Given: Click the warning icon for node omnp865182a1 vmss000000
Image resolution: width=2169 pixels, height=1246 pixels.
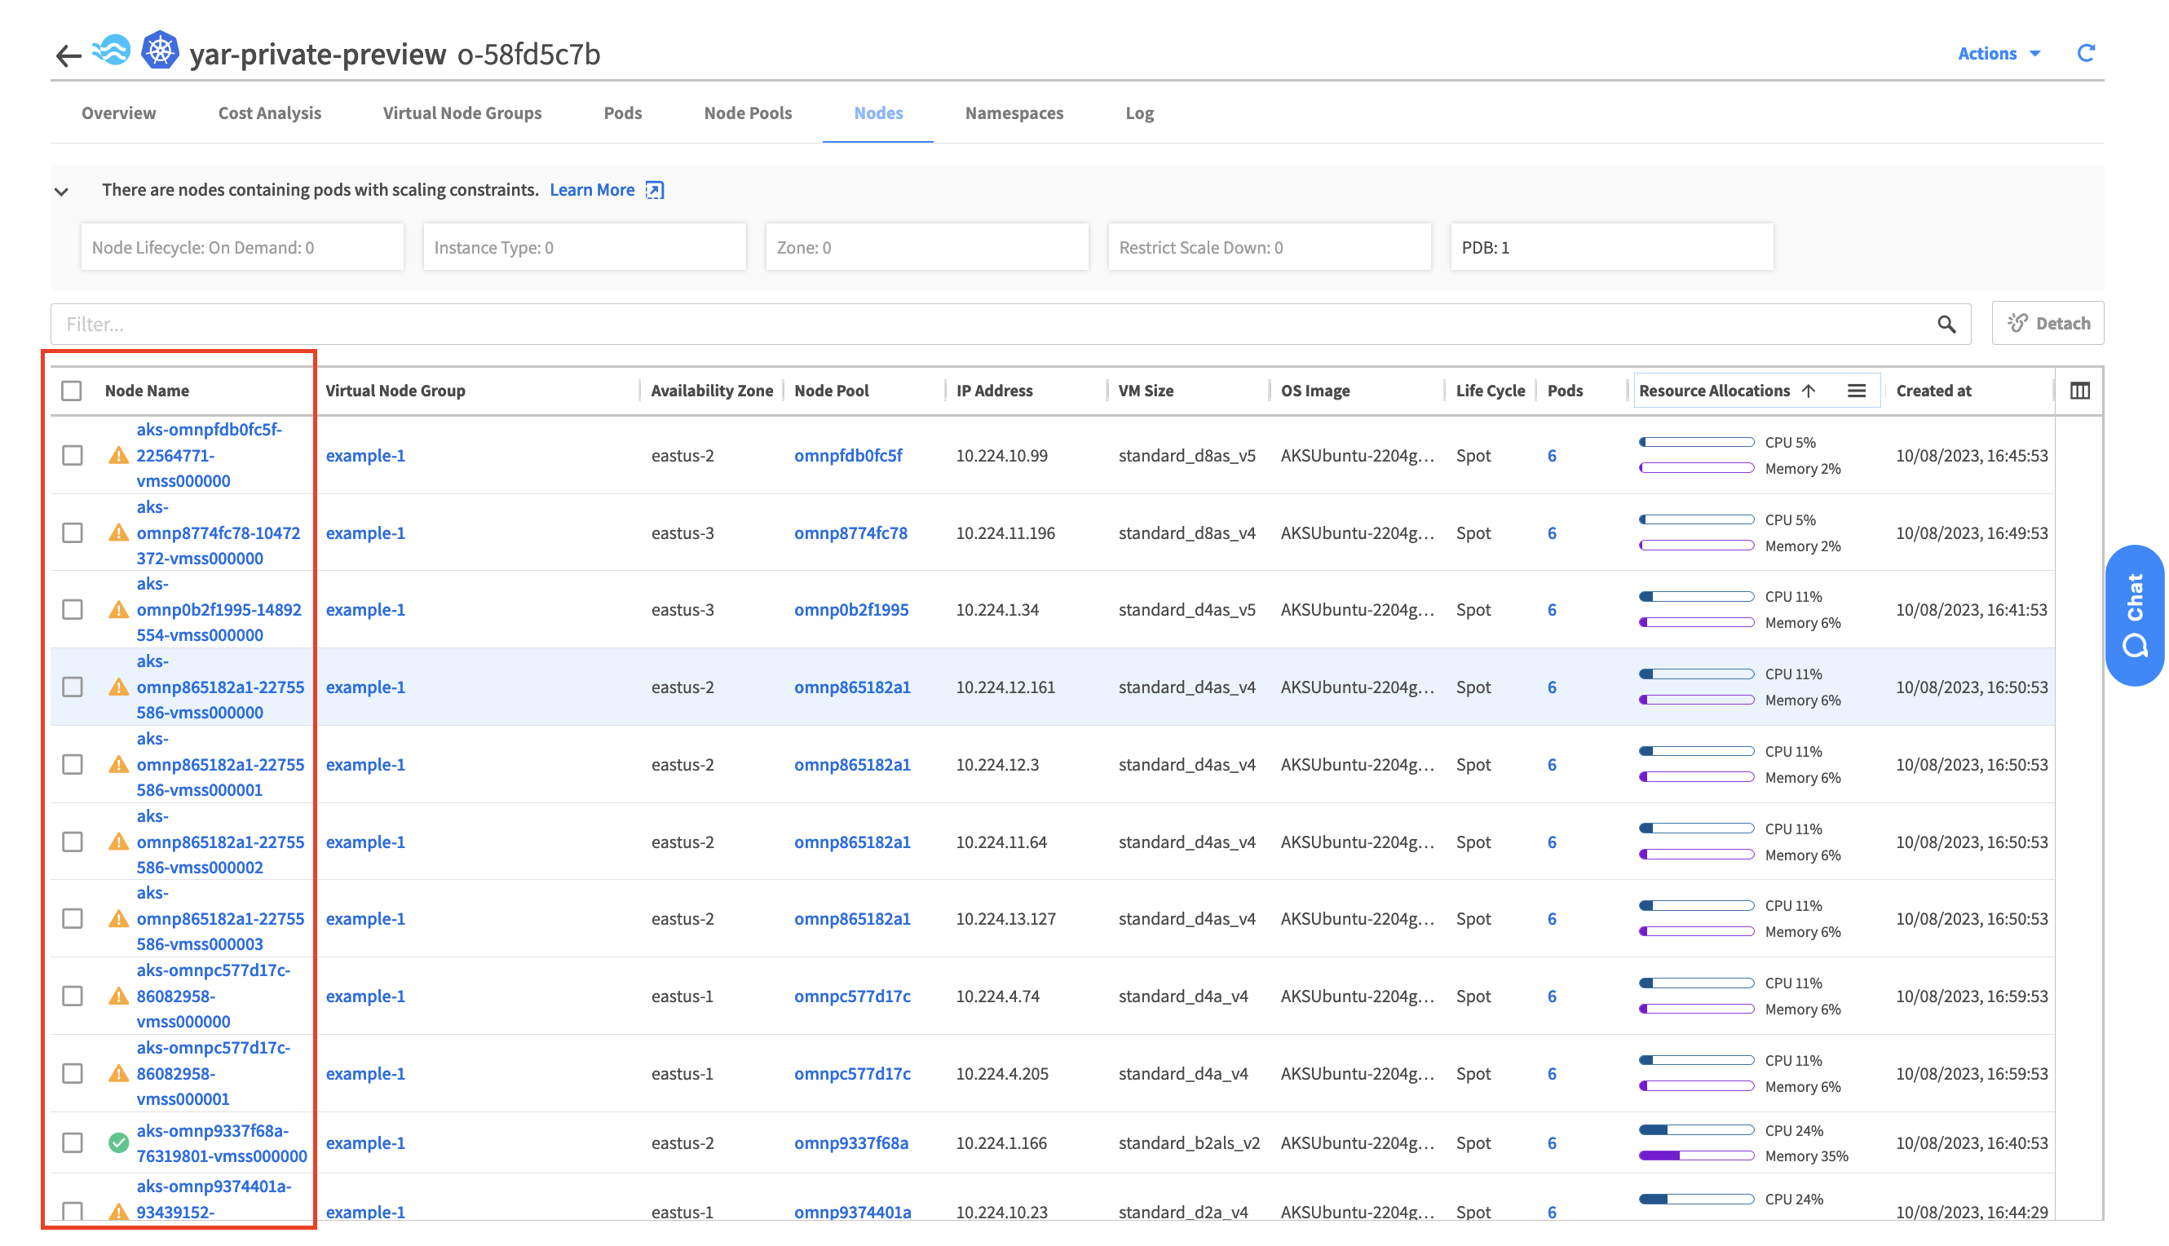Looking at the screenshot, I should tap(119, 687).
